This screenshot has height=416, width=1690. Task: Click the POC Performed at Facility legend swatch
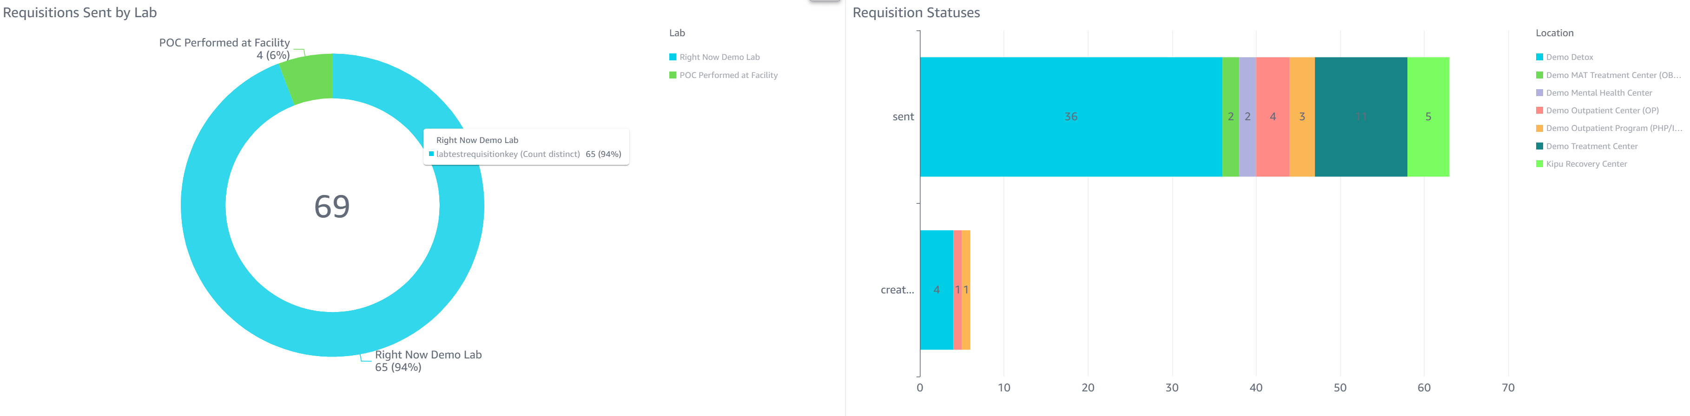673,75
